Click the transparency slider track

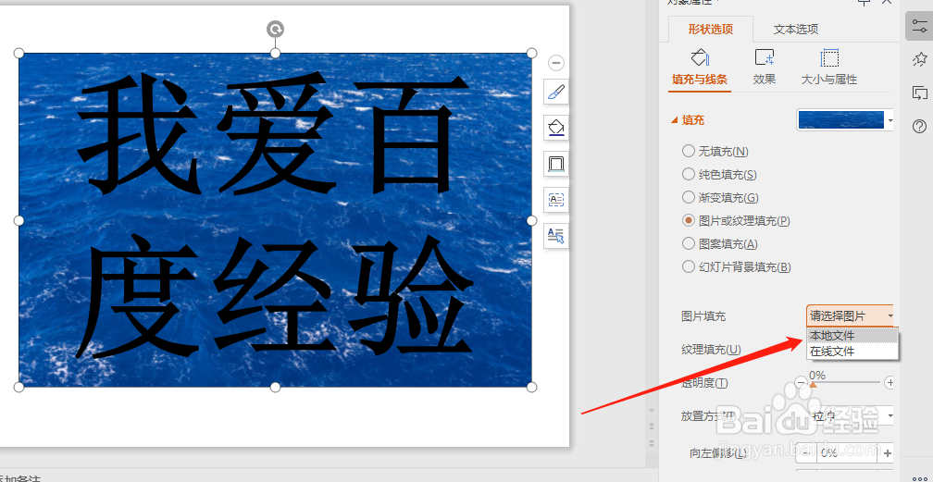click(845, 383)
